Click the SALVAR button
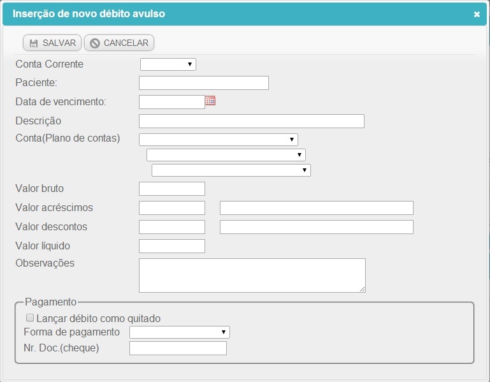The height and width of the screenshot is (382, 490). (52, 43)
